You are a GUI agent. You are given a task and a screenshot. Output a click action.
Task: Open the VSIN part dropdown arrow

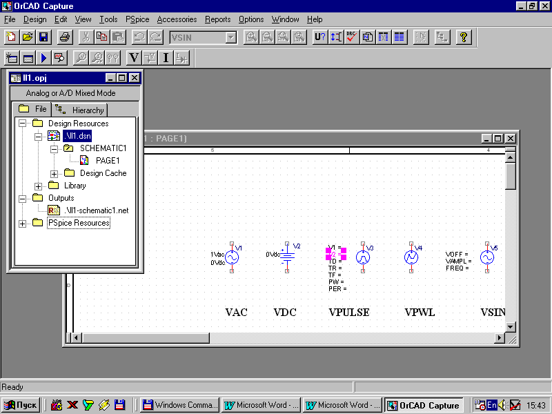click(x=231, y=37)
